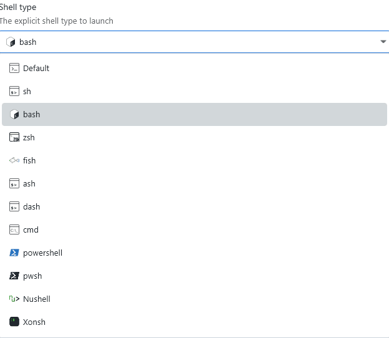389x338 pixels.
Task: Choose the fish list entry
Action: 29,160
